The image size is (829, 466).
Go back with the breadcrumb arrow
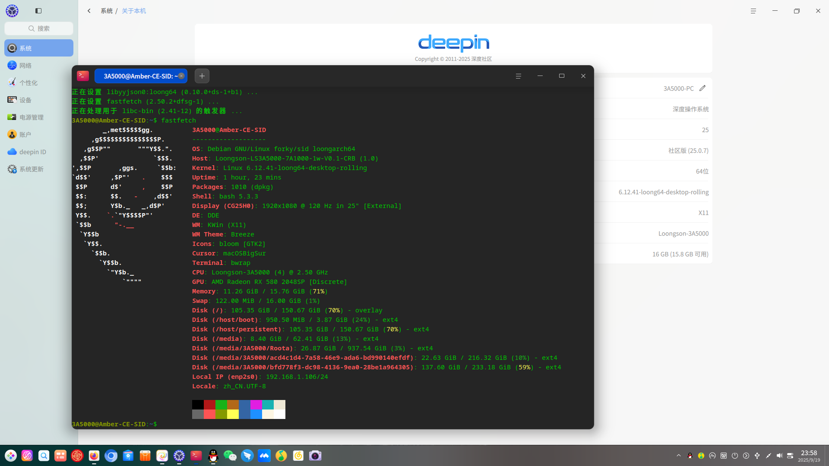point(89,11)
